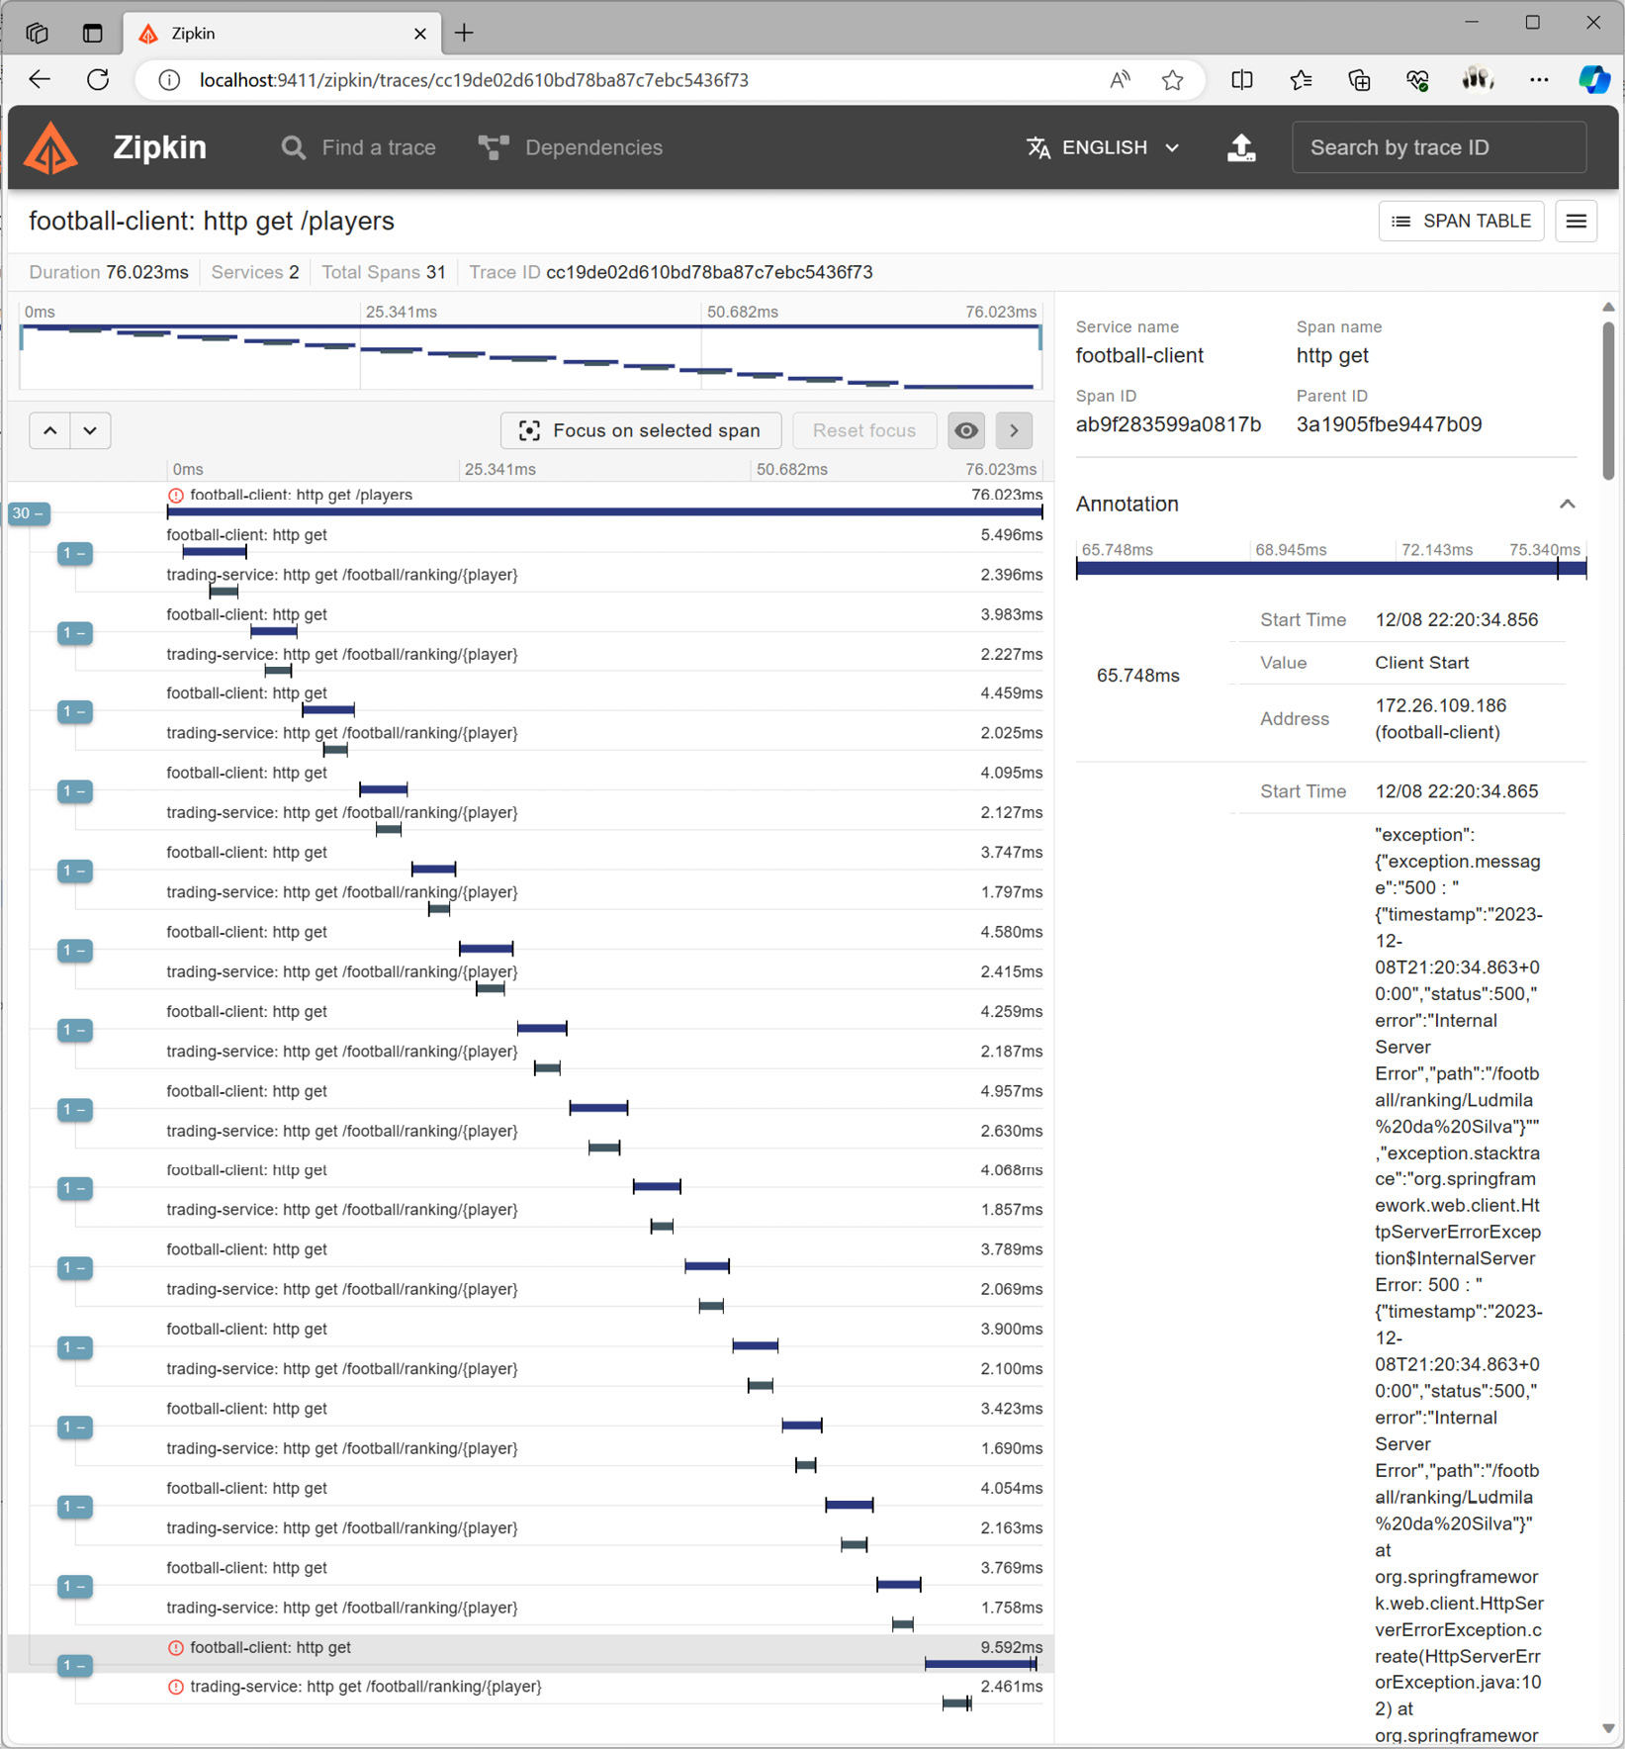Click read aloud icon in address bar
The image size is (1625, 1749).
click(x=1120, y=80)
